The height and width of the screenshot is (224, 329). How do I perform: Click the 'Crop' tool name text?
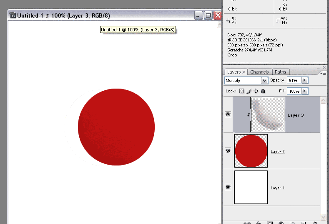pyautogui.click(x=232, y=55)
